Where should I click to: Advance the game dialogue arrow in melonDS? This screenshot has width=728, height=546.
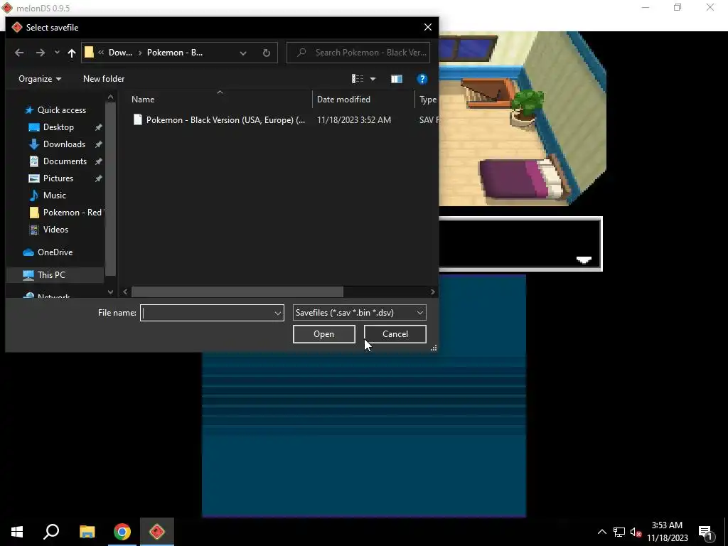click(x=584, y=259)
